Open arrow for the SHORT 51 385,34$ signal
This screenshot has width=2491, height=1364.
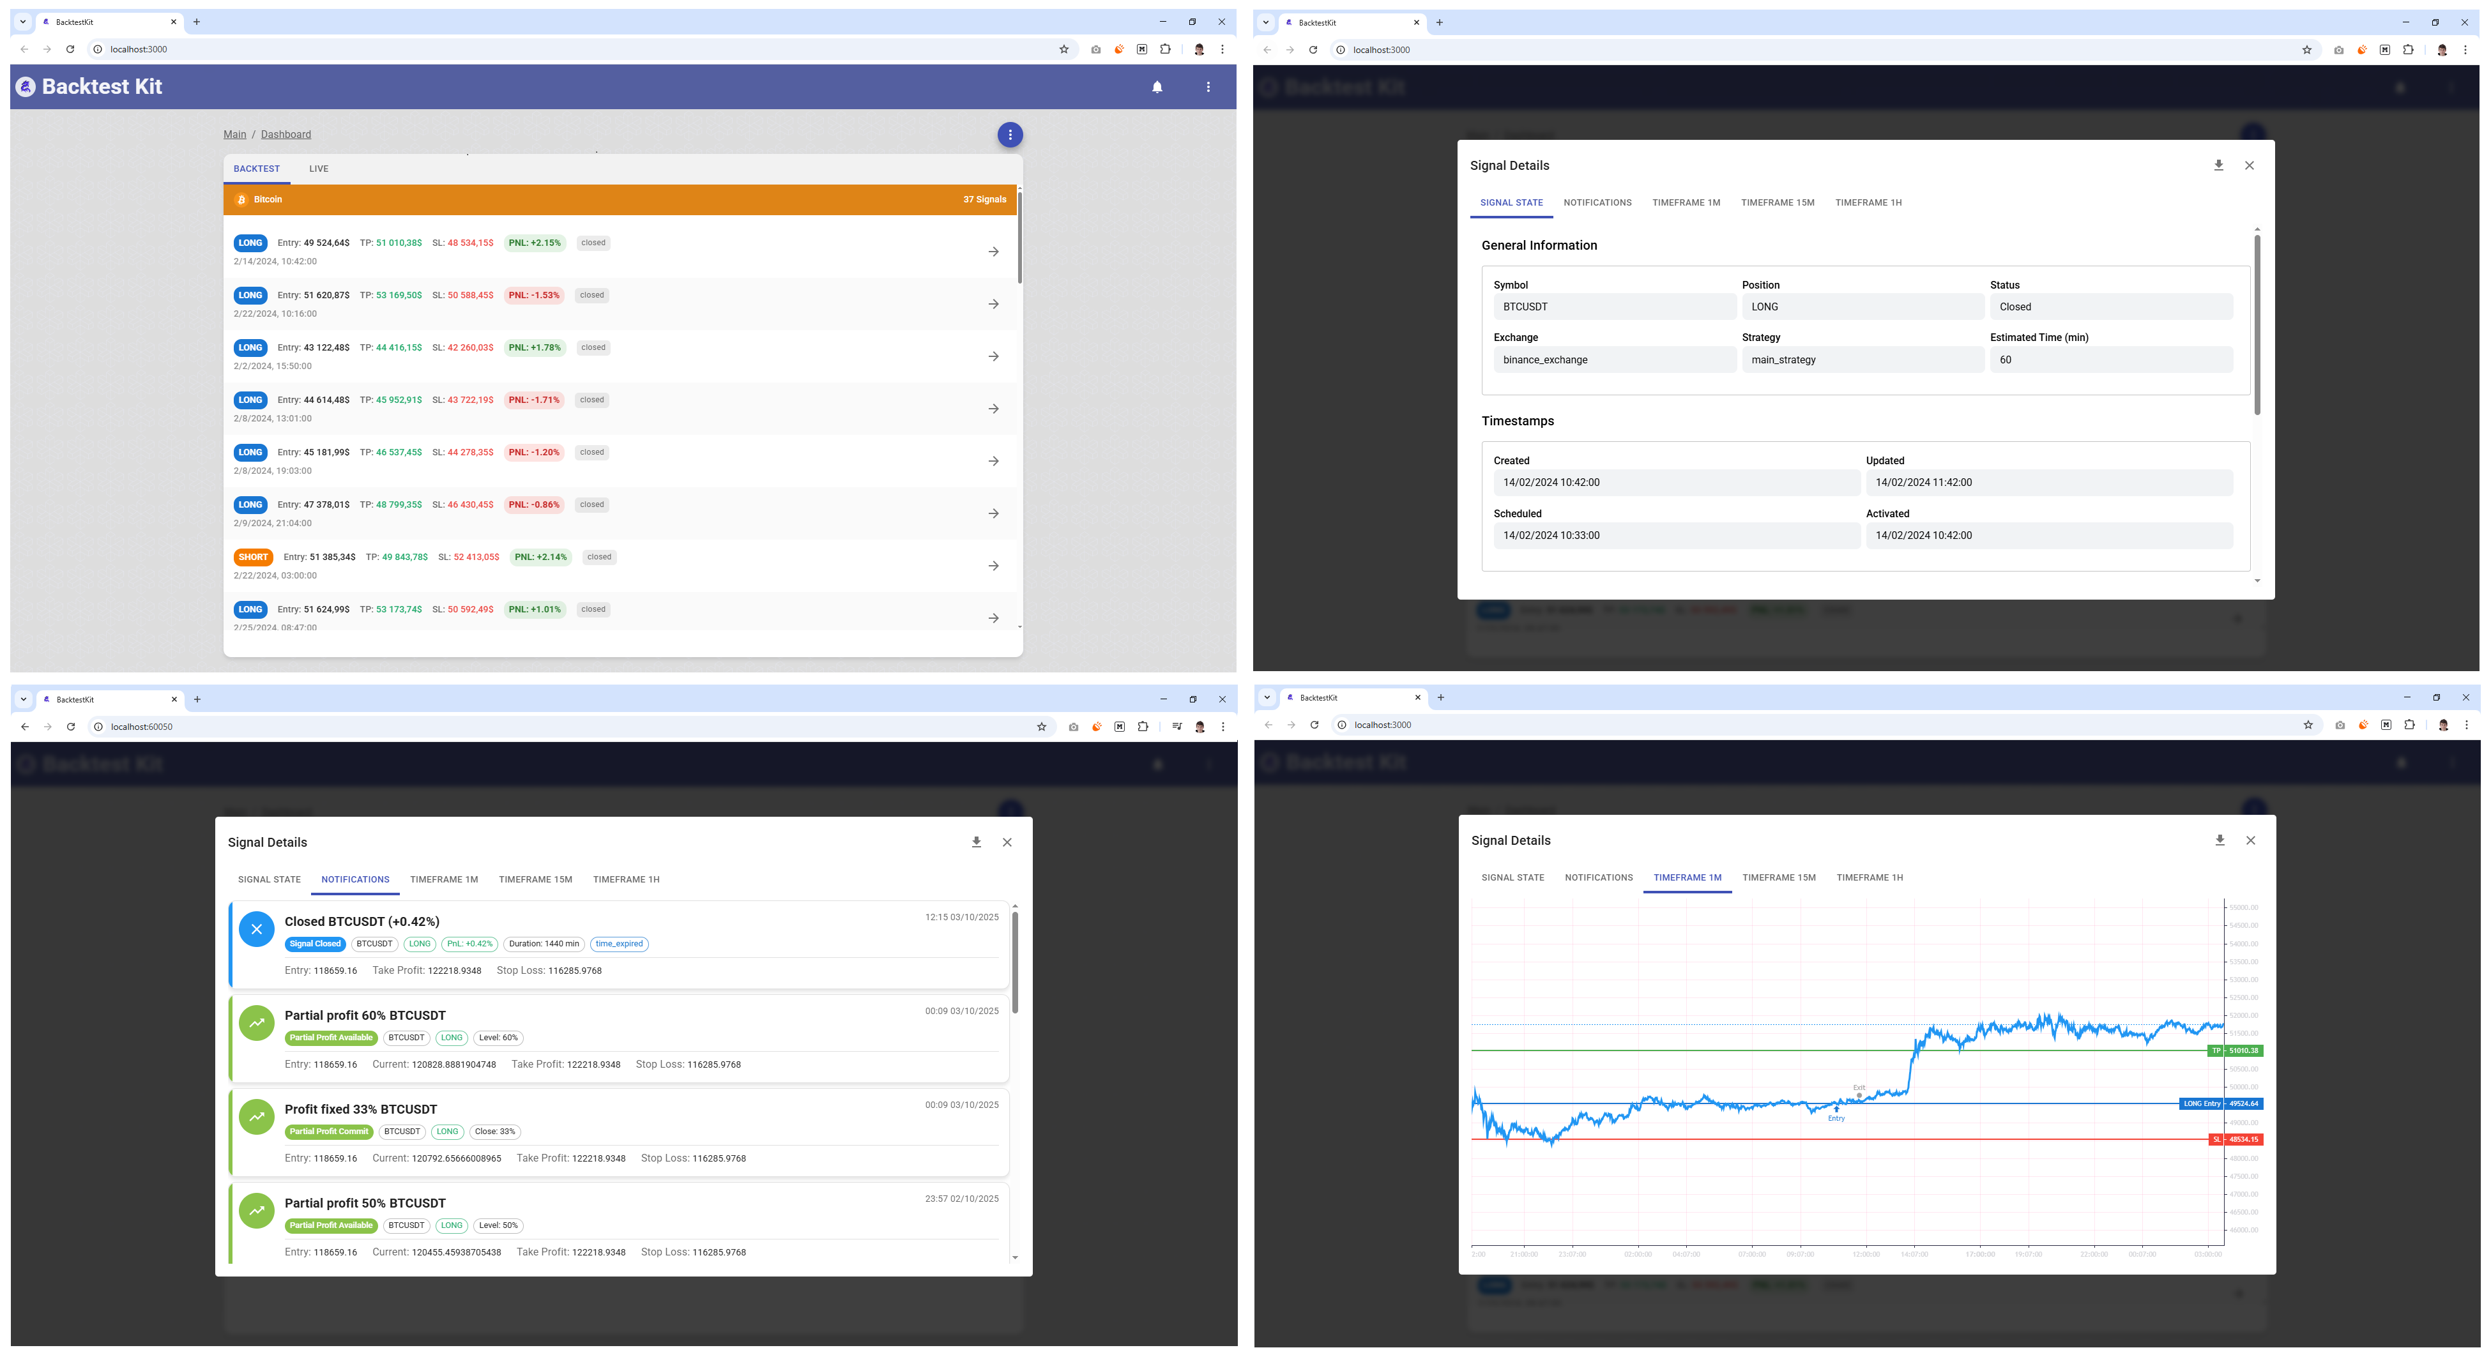pyautogui.click(x=993, y=566)
